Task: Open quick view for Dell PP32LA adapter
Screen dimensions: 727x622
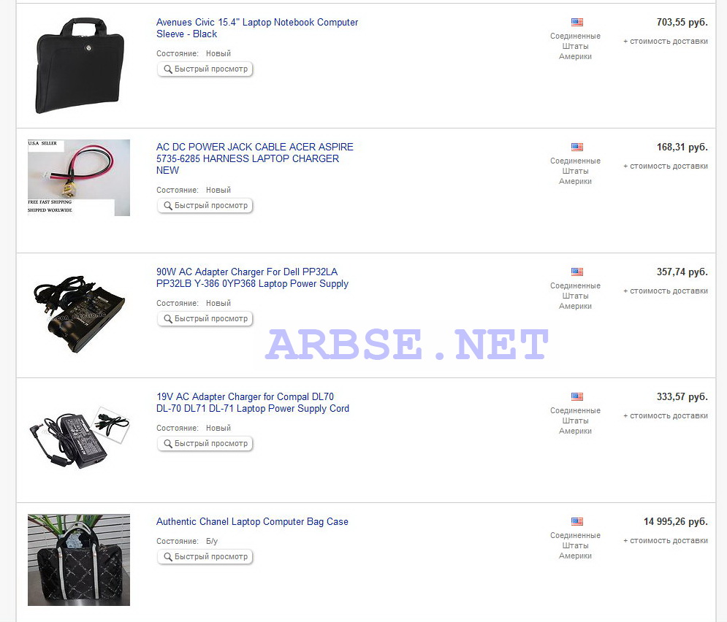Action: (x=205, y=318)
